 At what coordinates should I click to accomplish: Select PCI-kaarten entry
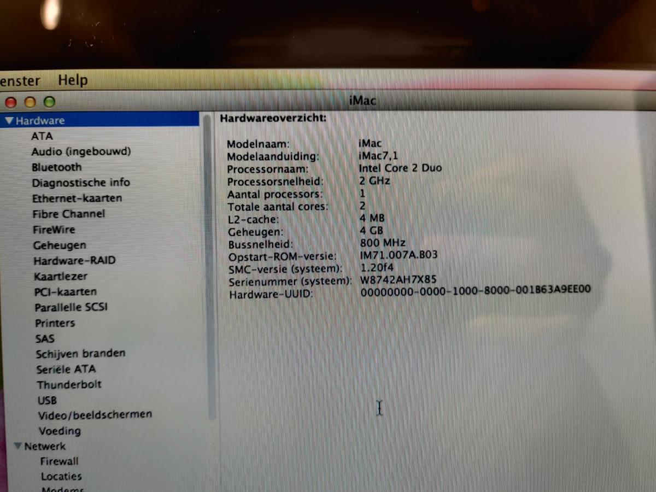[x=65, y=292]
